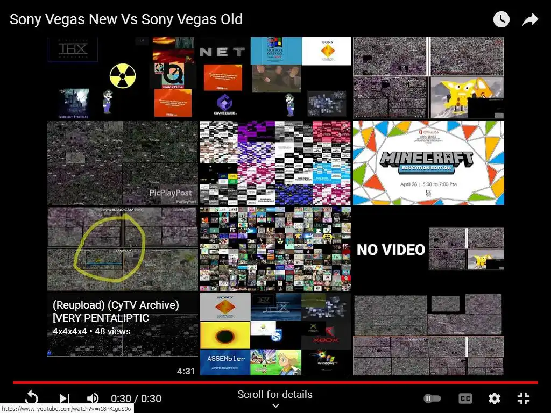551x413 pixels.
Task: Toggle closed captions CC button
Action: [x=465, y=398]
